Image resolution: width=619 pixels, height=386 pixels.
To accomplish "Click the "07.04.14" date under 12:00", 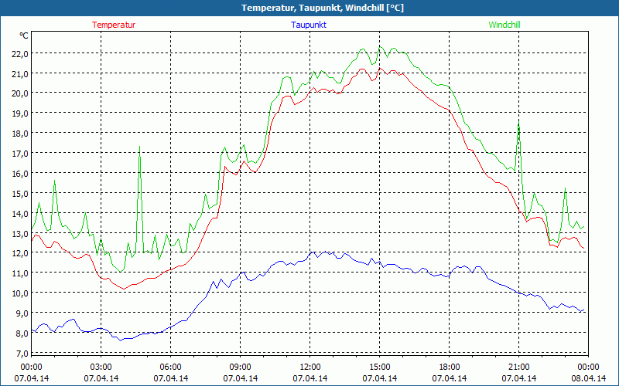I will [x=310, y=378].
